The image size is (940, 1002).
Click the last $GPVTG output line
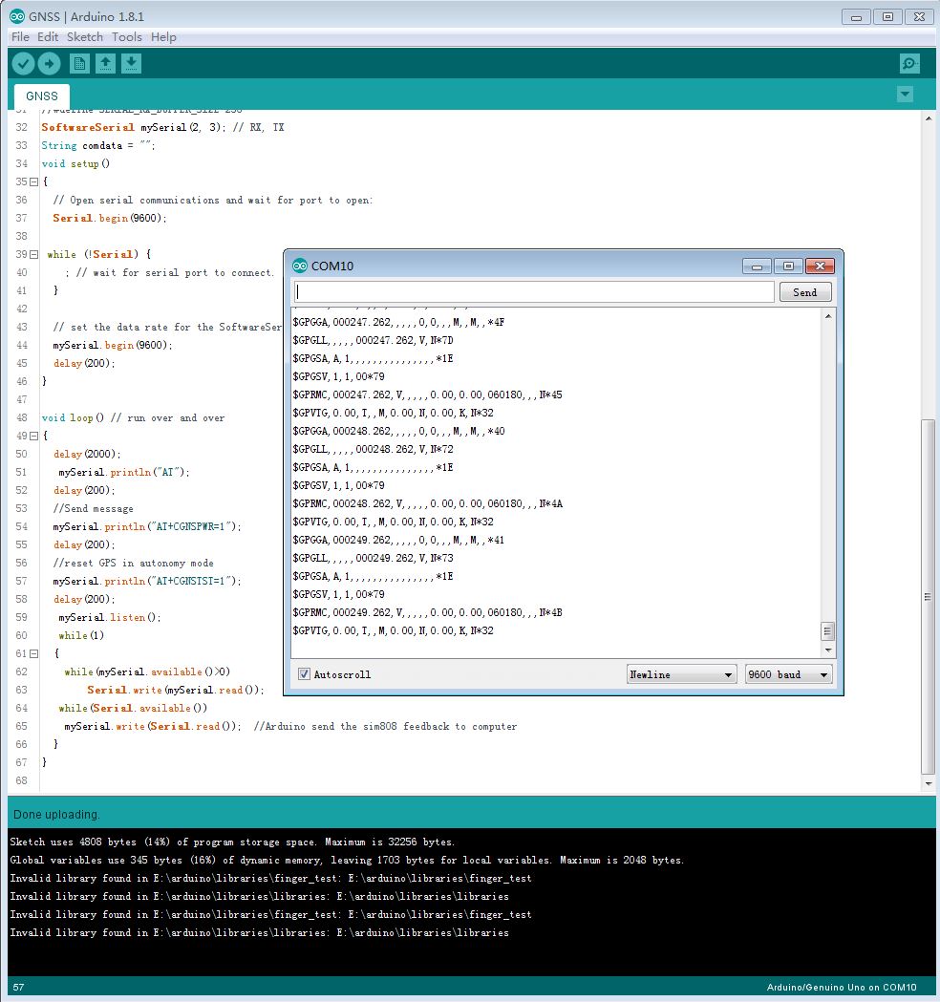[x=393, y=630]
